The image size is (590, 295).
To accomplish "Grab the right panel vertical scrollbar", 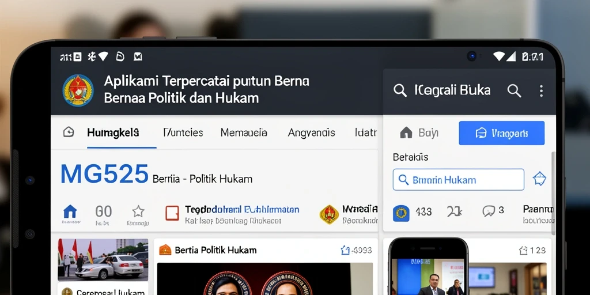I will [x=553, y=192].
